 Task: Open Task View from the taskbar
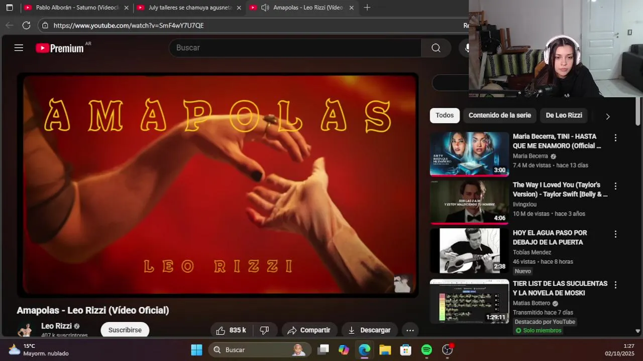click(x=323, y=350)
